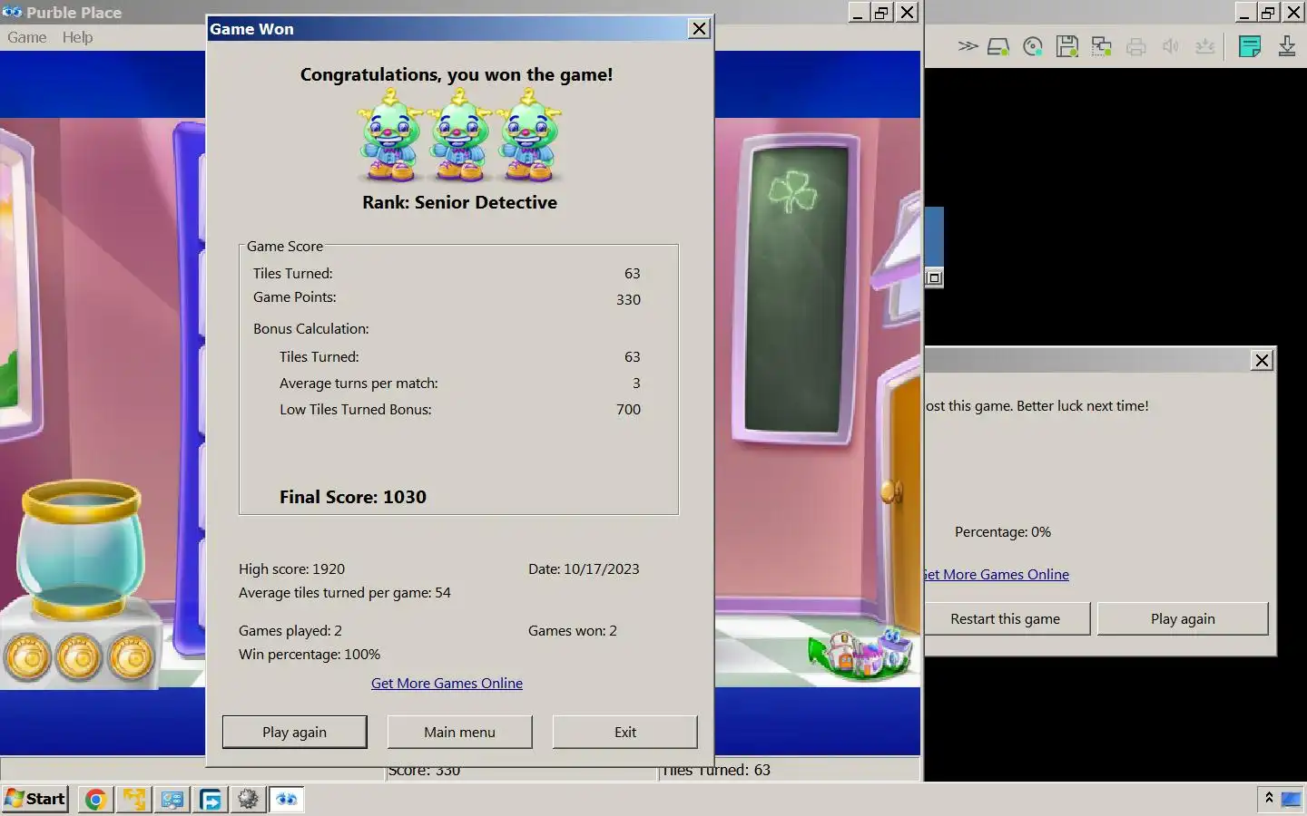Click the double-chevron expand icon in VM toolbar
1307x816 pixels.
click(x=968, y=46)
